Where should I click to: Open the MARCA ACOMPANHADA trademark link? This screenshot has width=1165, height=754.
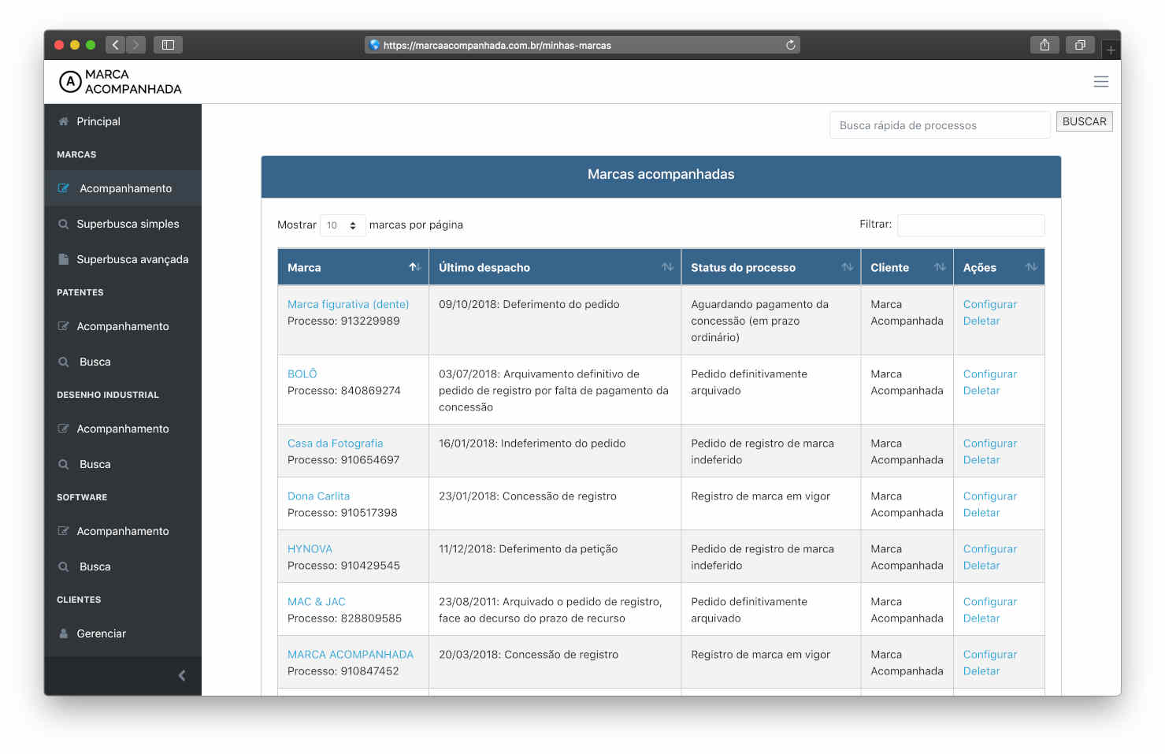point(351,654)
